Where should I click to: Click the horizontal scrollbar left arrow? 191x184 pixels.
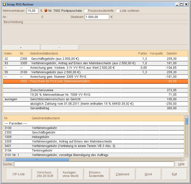coord(4,159)
